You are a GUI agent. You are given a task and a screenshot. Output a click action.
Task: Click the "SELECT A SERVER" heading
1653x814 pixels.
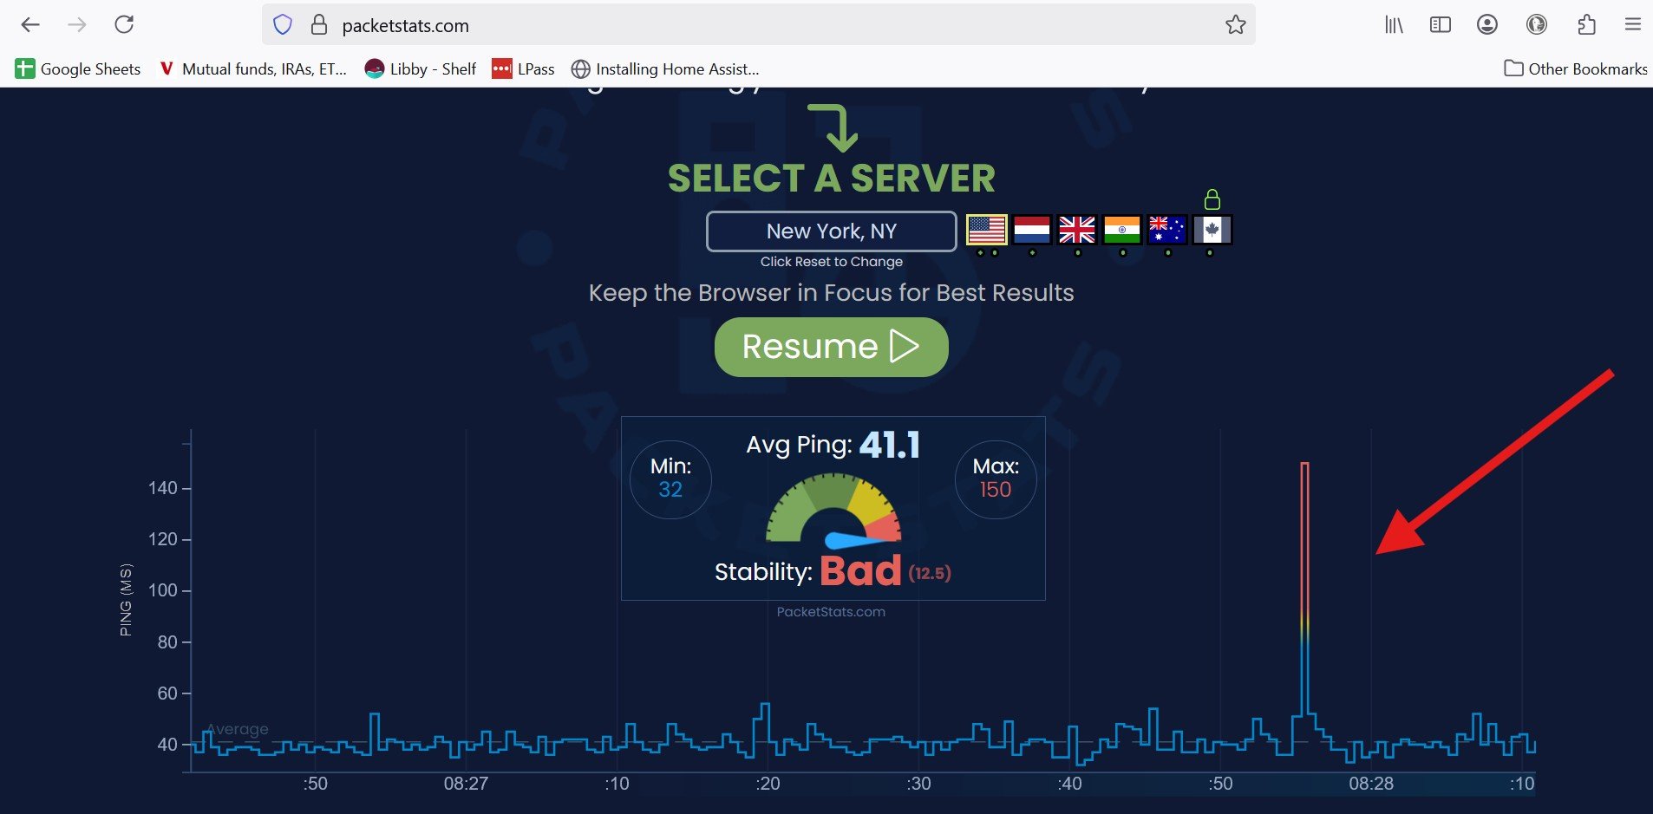(832, 179)
